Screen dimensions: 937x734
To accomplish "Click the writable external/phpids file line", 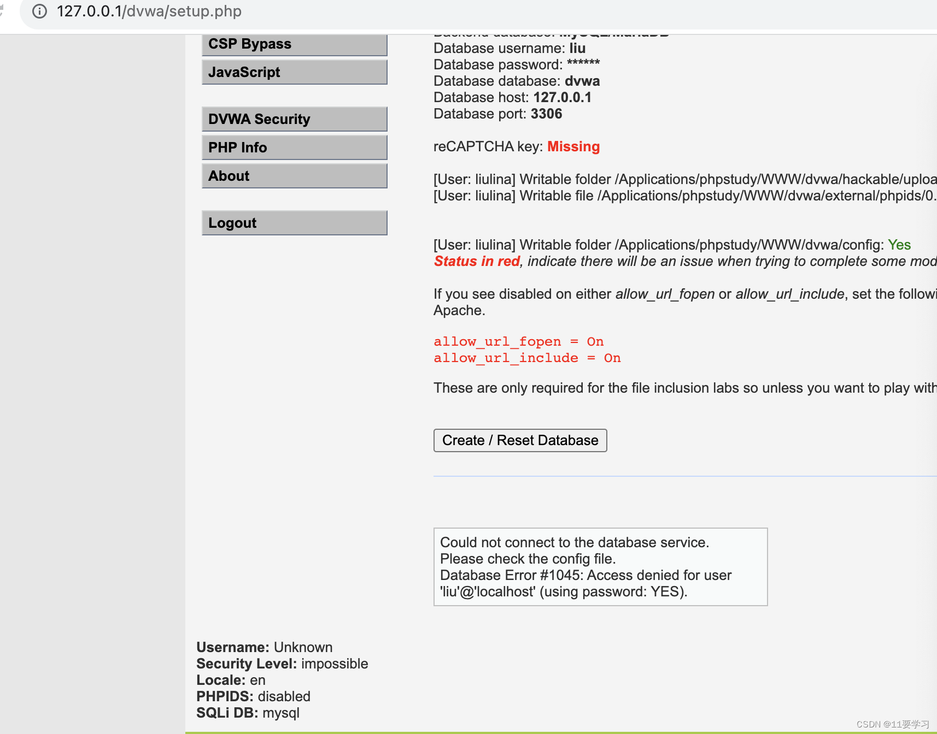I will (x=685, y=196).
